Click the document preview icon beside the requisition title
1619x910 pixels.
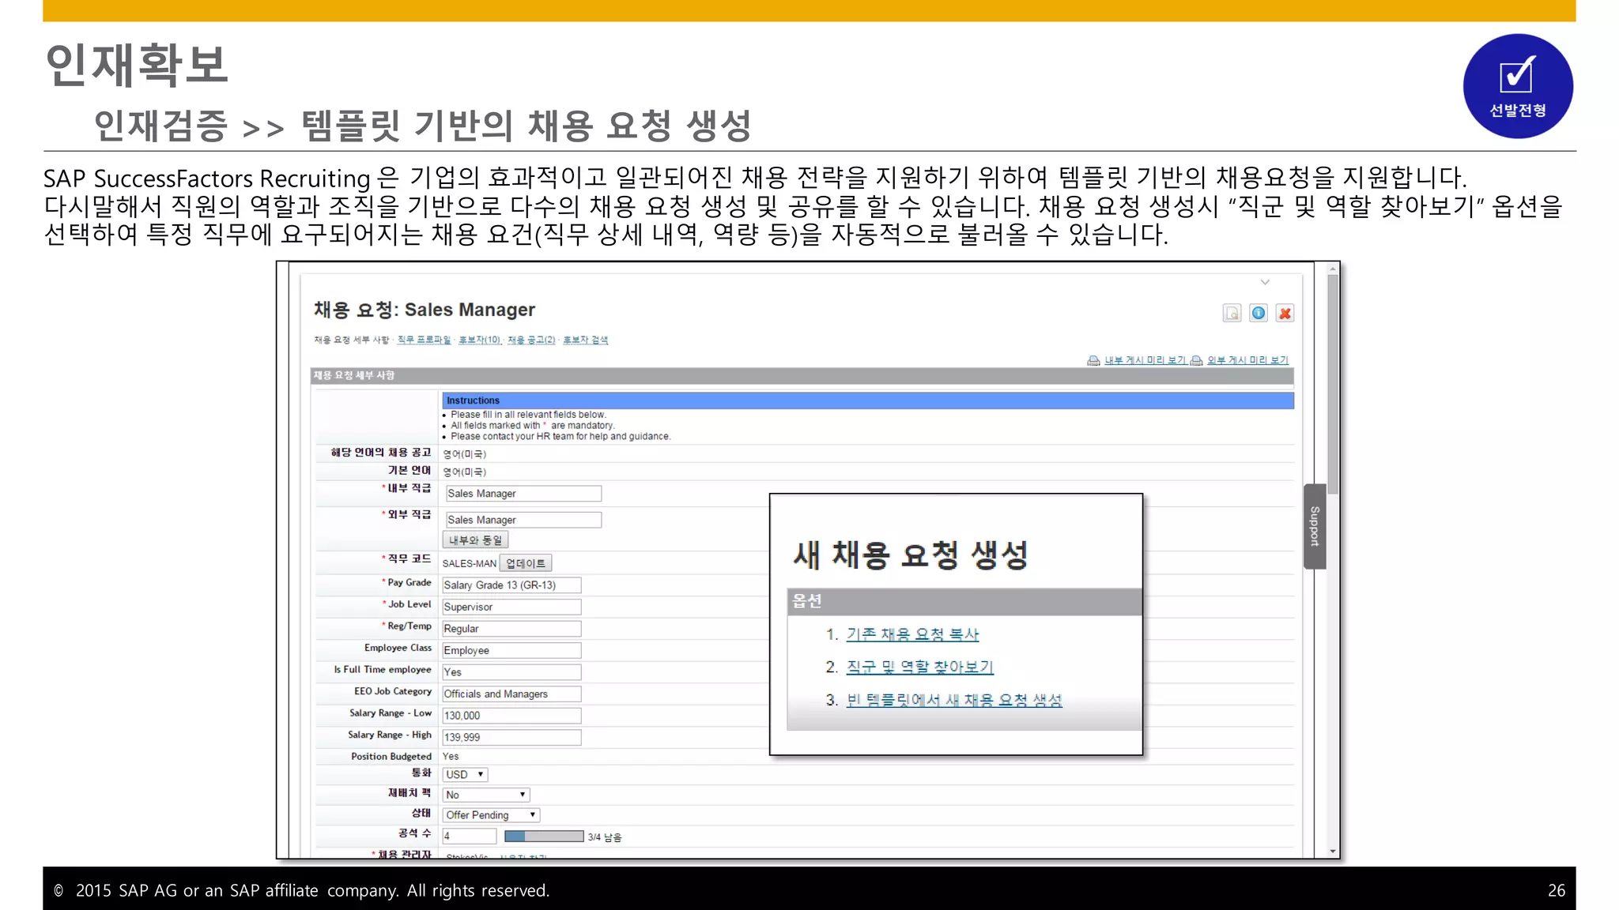click(1232, 314)
